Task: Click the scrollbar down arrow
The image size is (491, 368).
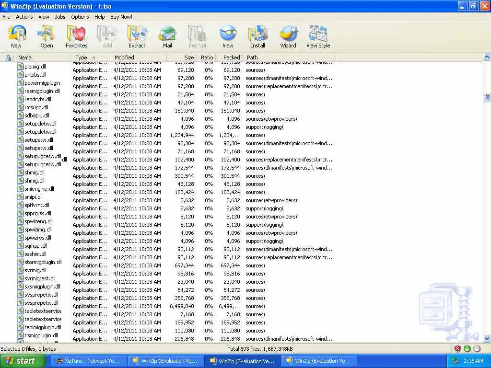Action: click(x=487, y=339)
